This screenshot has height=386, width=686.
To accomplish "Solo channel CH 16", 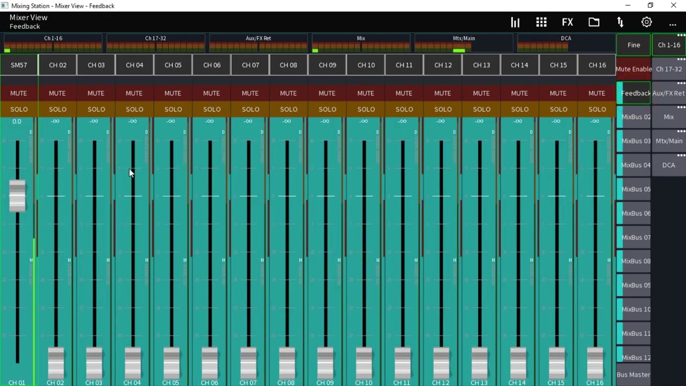I will [x=597, y=109].
